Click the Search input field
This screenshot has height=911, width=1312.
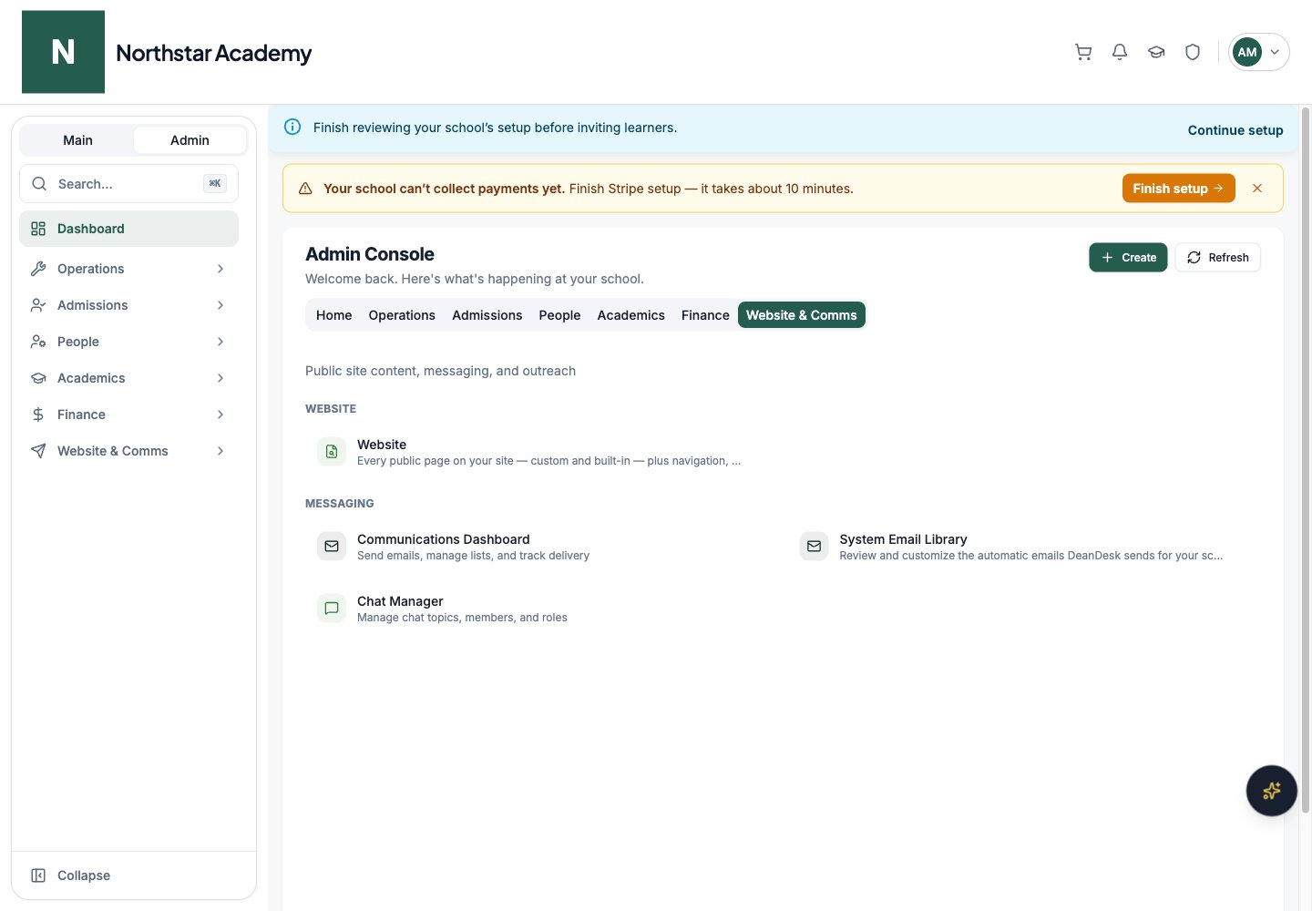[x=128, y=184]
